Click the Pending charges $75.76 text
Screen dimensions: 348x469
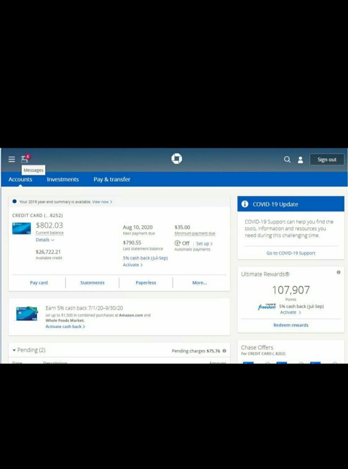tap(196, 351)
